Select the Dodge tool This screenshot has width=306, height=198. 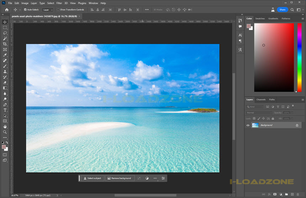click(5, 99)
